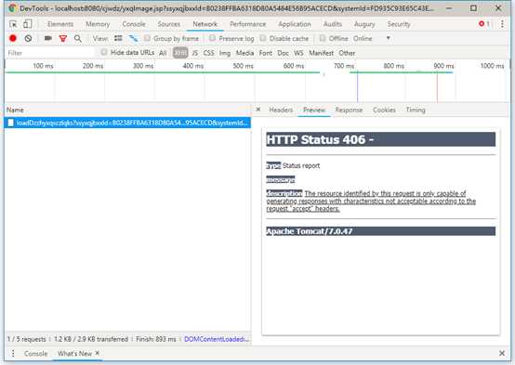The height and width of the screenshot is (365, 515).
Task: Stop recording network log with red button
Action: click(13, 38)
